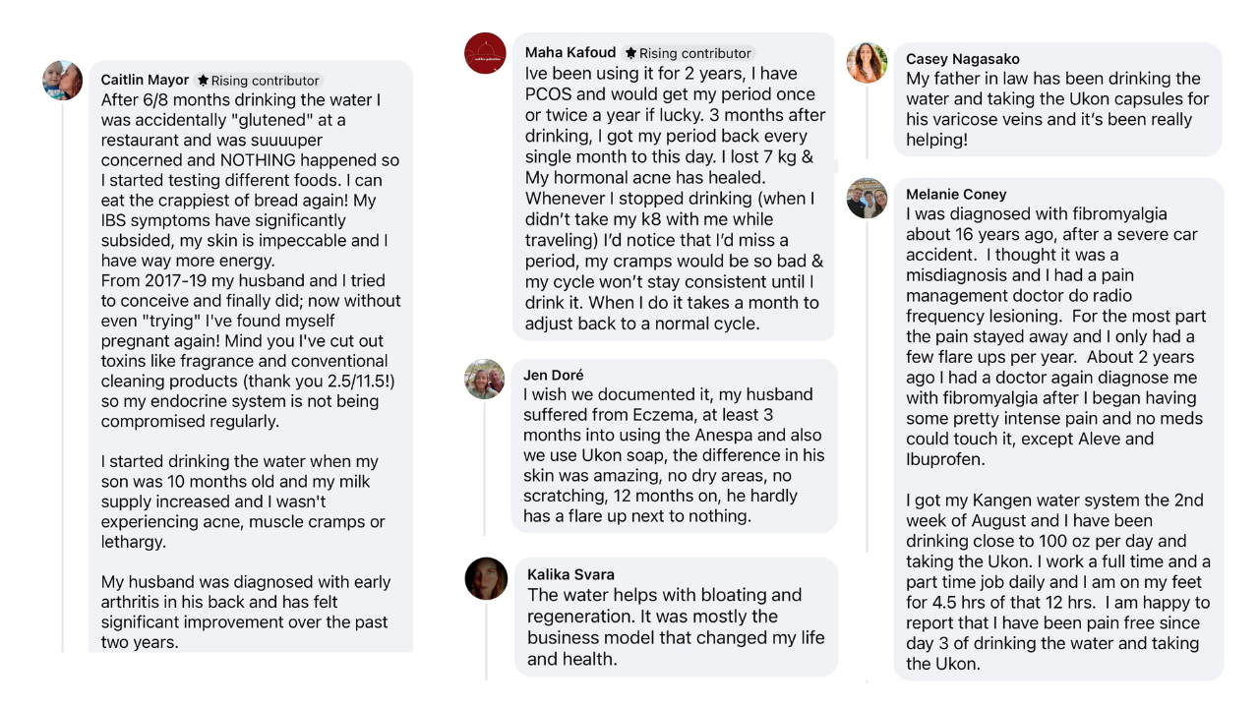Select Kalika Svara's comment about bloating

(676, 617)
